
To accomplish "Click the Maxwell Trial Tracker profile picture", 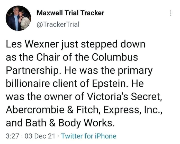I will point(18,18).
